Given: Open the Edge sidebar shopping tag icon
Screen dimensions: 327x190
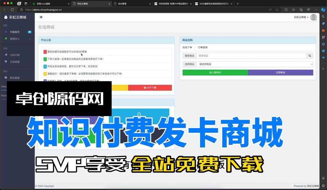Looking at the screenshot, I should click(323, 24).
